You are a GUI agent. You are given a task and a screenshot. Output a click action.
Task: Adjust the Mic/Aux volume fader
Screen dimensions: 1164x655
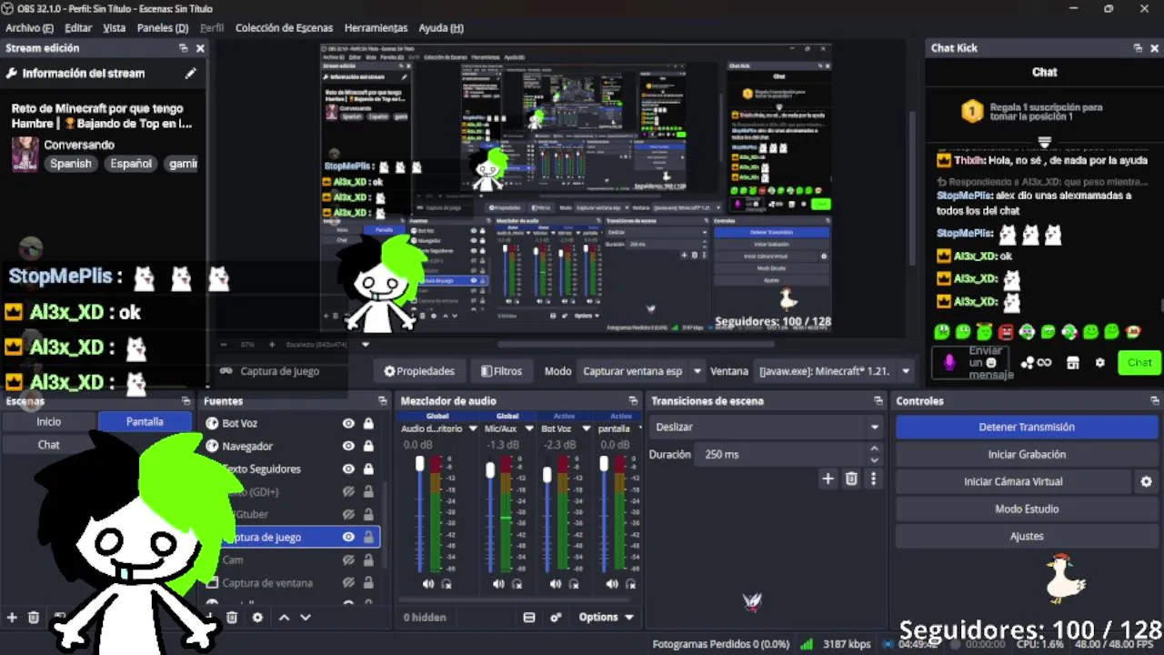tap(490, 470)
